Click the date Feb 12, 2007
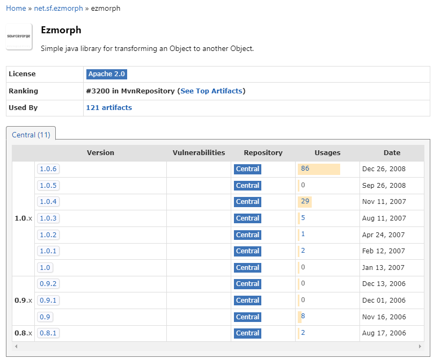 [384, 251]
